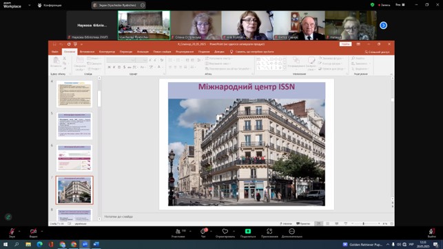Start video in Zoom toolbar

pos(33,232)
